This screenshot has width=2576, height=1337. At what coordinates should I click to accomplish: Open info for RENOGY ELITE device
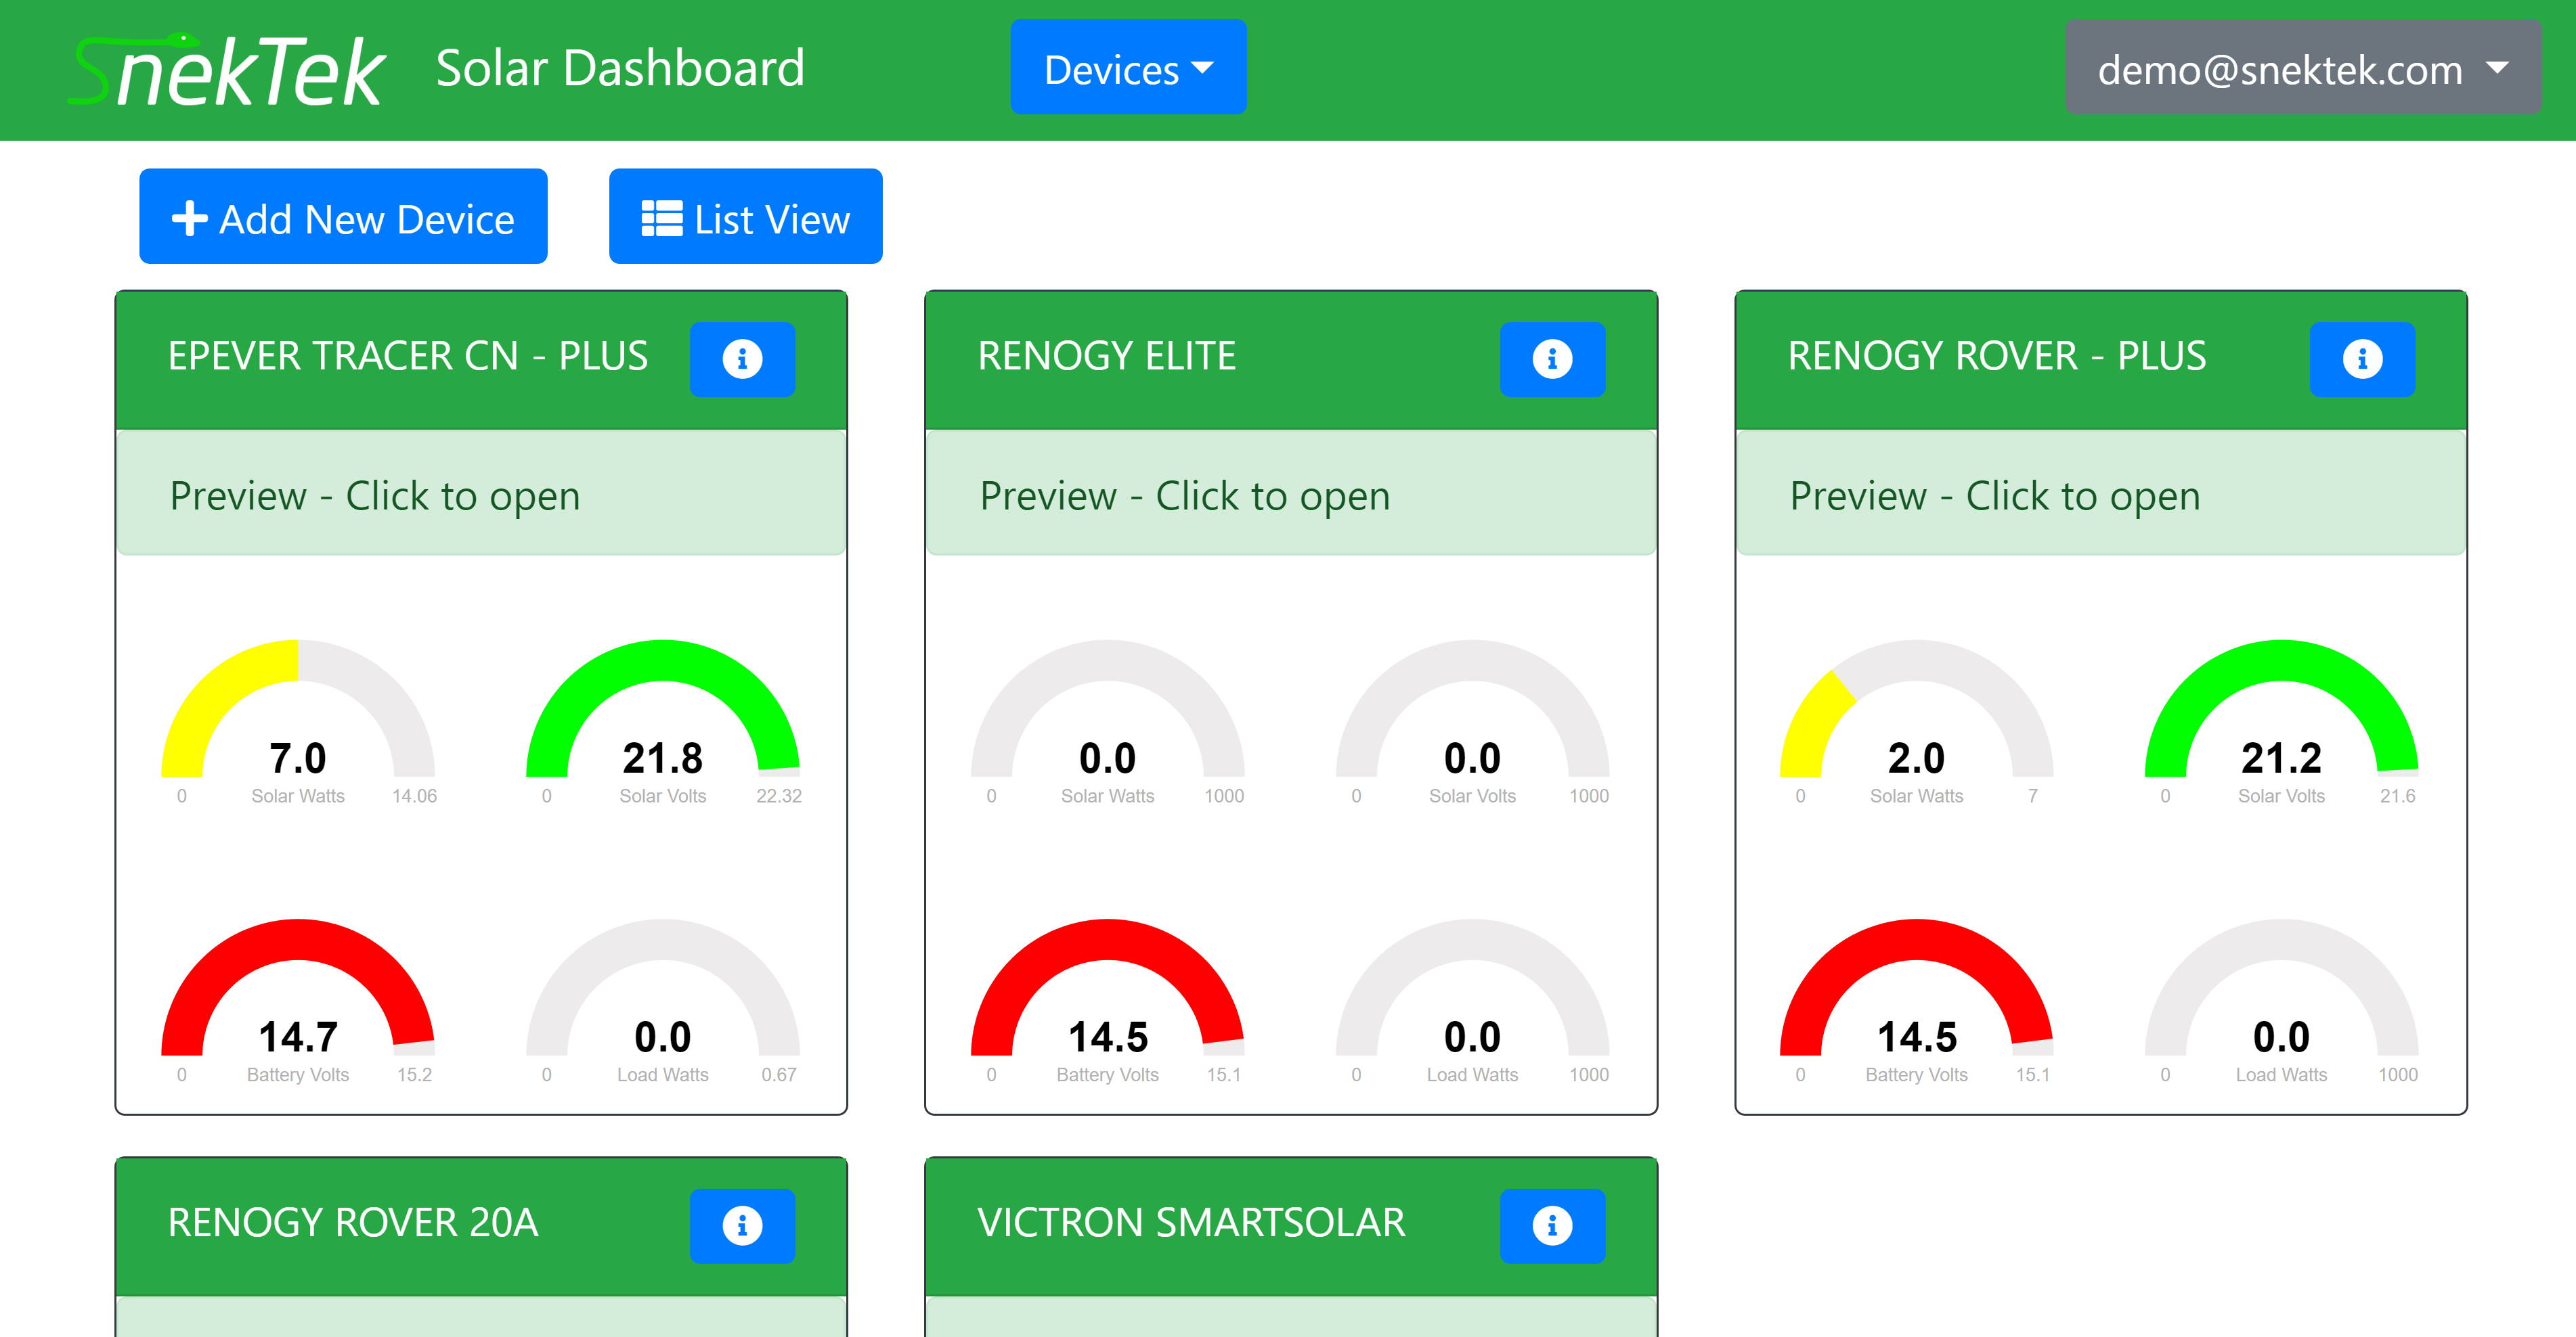[1552, 359]
